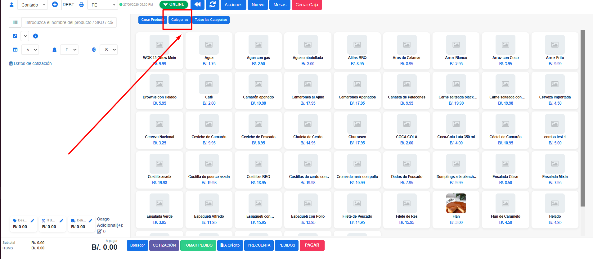Edit the discount with its pencil icon

tap(32, 221)
